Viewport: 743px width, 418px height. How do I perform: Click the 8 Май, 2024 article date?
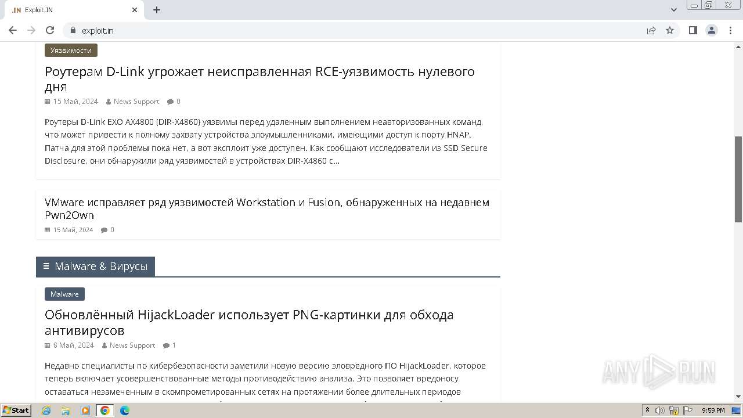pos(74,345)
